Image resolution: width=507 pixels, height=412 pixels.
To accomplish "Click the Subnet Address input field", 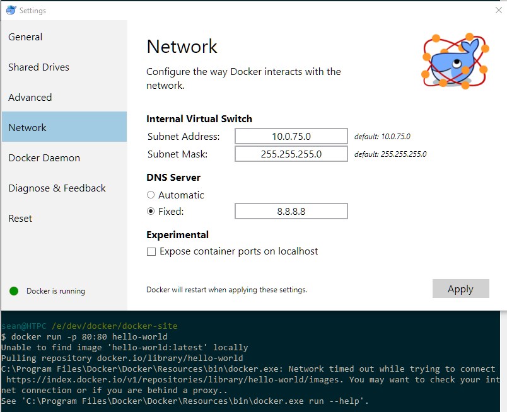I will click(291, 136).
